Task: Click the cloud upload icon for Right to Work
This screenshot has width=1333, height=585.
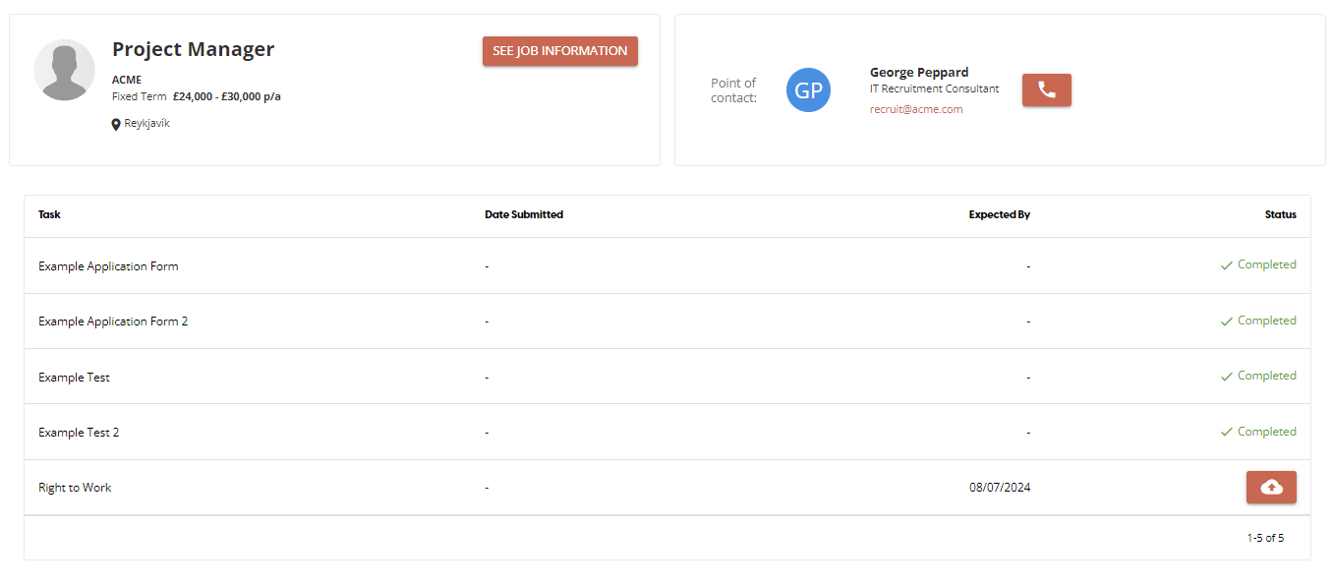Action: [x=1270, y=487]
